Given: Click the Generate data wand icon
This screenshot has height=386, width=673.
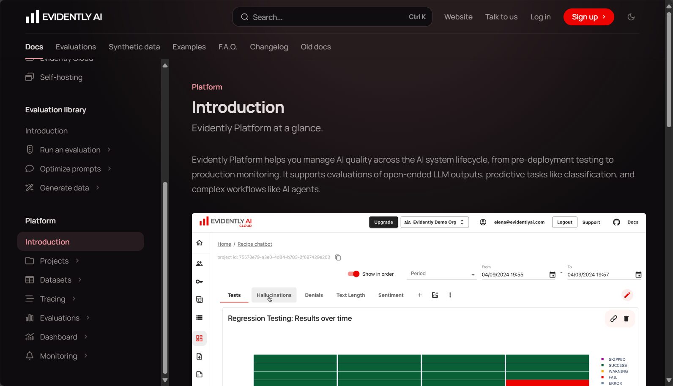Looking at the screenshot, I should (x=30, y=188).
